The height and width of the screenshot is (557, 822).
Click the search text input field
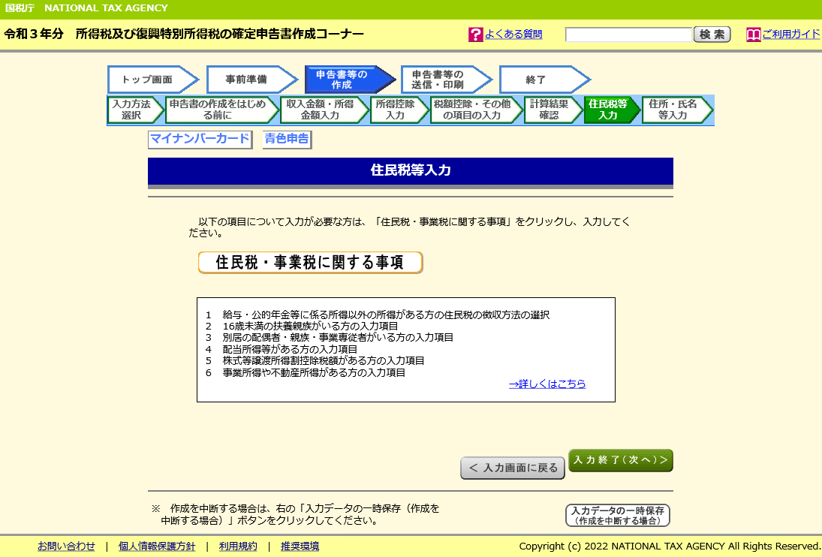(x=629, y=34)
